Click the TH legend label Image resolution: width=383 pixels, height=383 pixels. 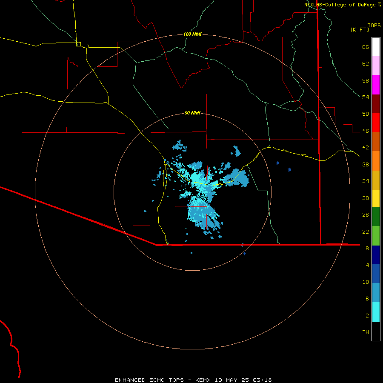(x=366, y=332)
